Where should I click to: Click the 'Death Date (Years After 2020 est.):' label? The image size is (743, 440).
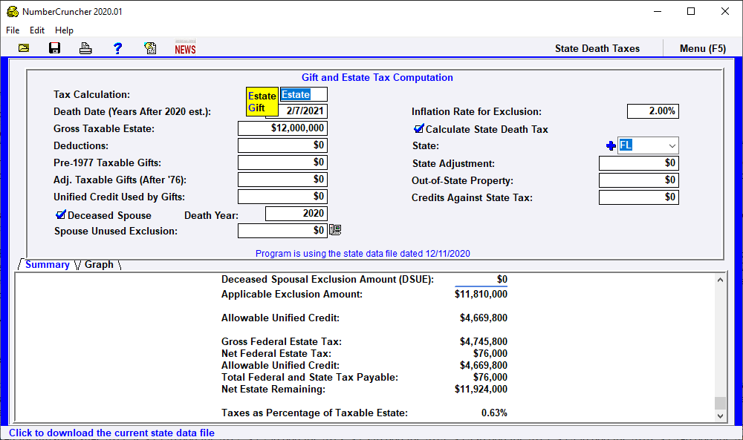click(132, 112)
